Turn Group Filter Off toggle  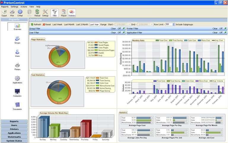[x=119, y=28]
